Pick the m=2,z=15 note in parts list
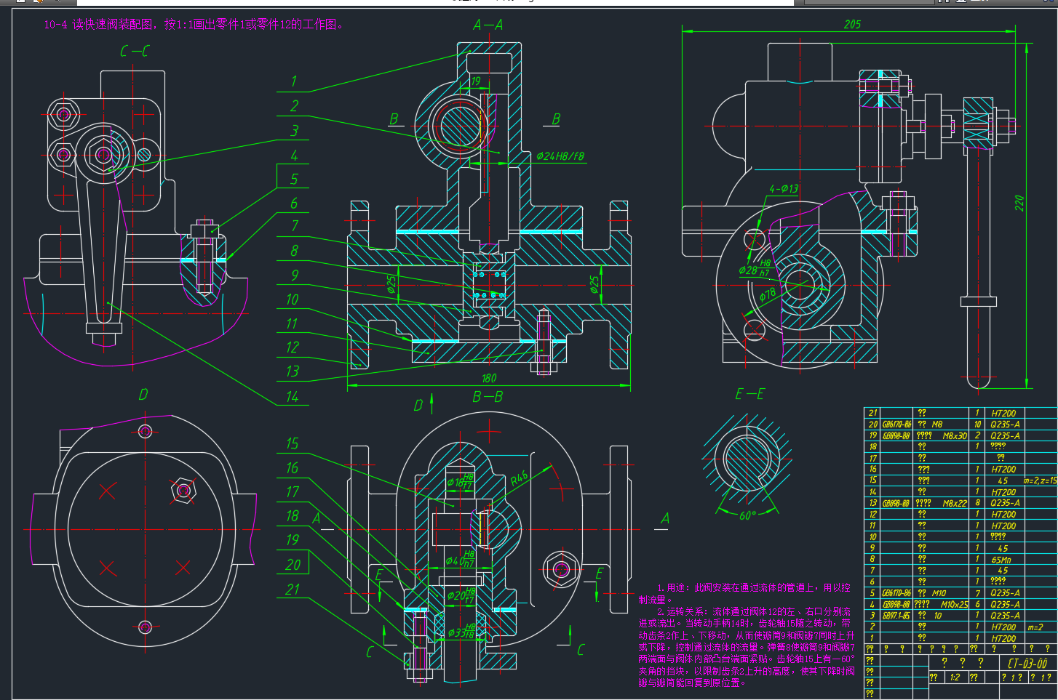1058x700 pixels. pos(1039,481)
